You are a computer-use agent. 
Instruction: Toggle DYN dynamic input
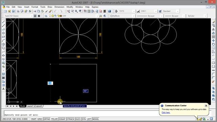tap(84, 119)
